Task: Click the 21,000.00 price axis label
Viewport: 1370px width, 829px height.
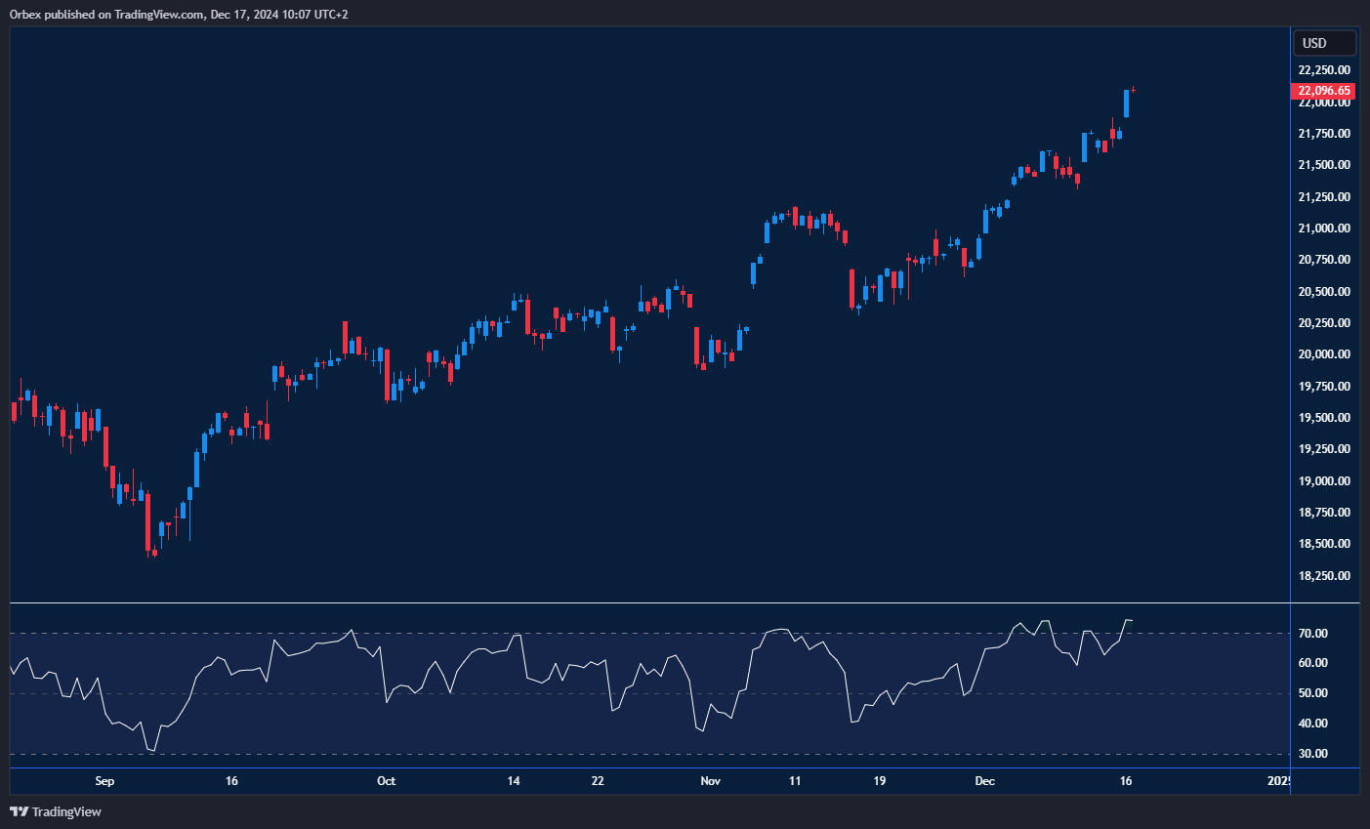Action: 1324,228
